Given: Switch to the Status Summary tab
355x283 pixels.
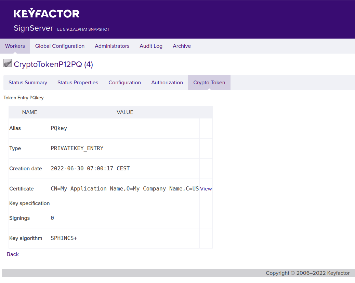Looking at the screenshot, I should pyautogui.click(x=28, y=83).
